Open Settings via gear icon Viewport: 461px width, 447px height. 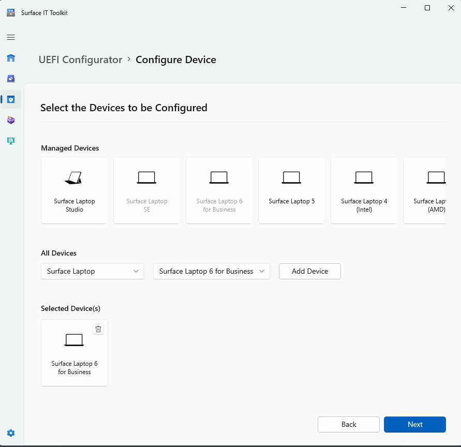click(x=11, y=433)
